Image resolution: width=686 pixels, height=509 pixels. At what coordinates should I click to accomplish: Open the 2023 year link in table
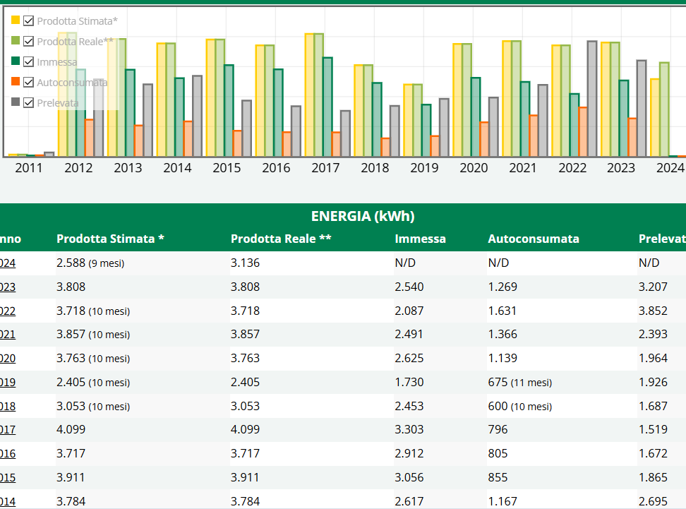[x=8, y=287]
